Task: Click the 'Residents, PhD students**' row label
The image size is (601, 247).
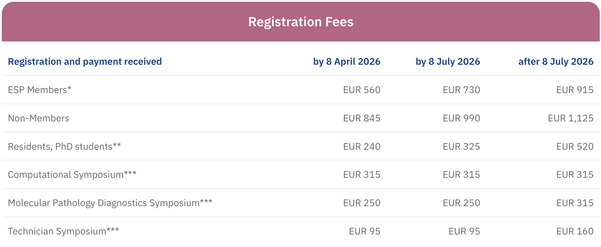Action: click(x=64, y=146)
